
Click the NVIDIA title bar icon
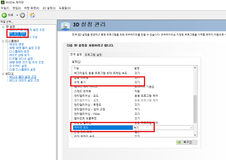coord(2,2)
